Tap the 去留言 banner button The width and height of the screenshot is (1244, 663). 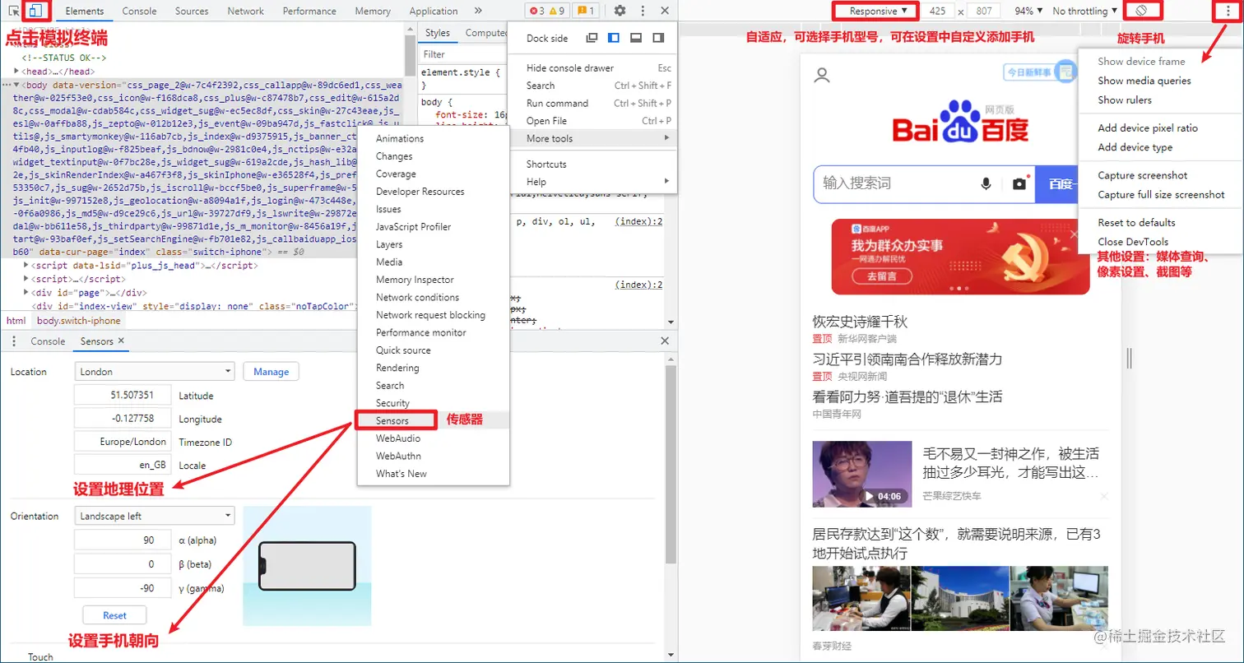(882, 277)
